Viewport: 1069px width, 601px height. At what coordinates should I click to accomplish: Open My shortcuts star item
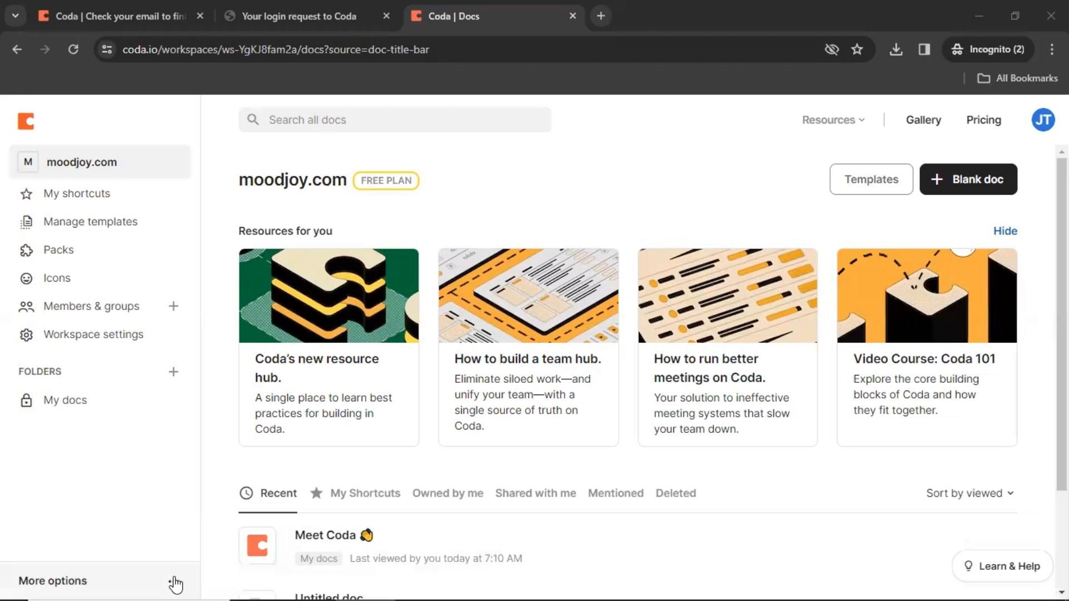[76, 194]
